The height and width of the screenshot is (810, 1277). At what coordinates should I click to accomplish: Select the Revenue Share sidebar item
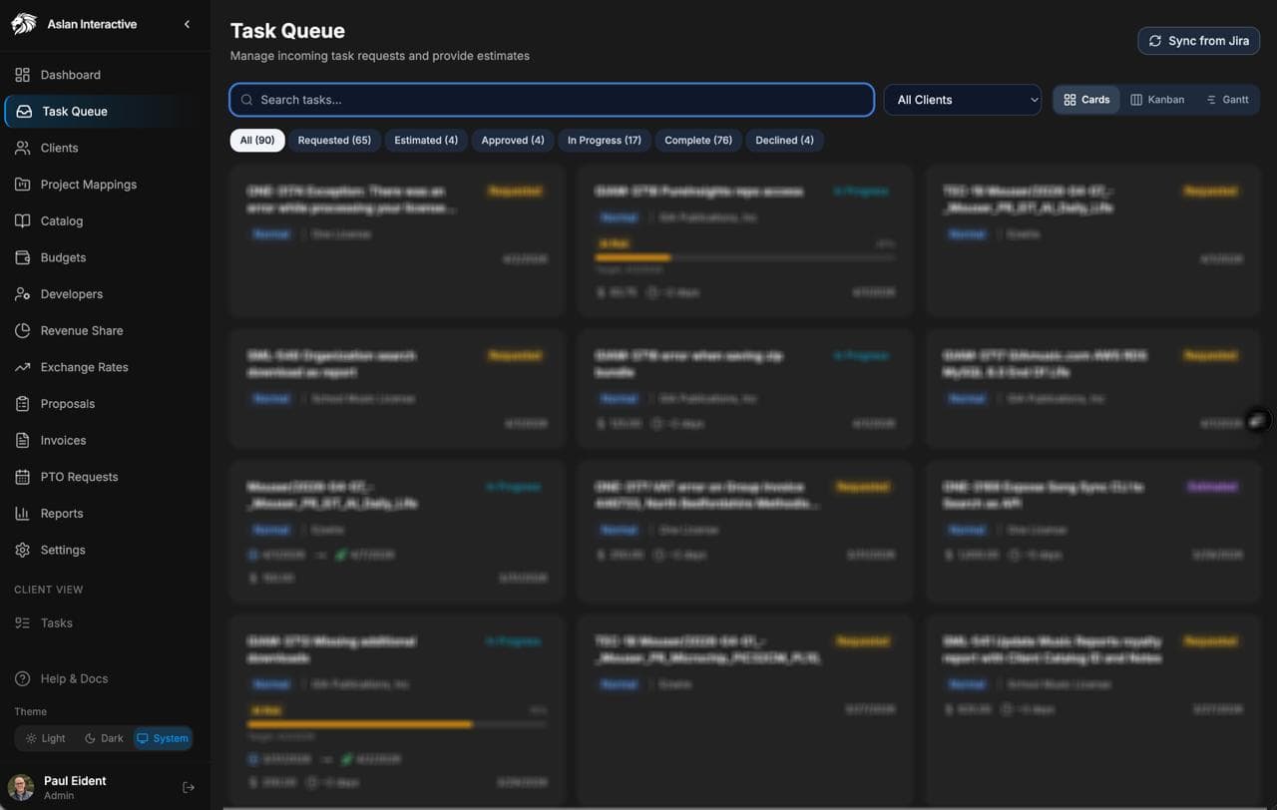point(80,330)
